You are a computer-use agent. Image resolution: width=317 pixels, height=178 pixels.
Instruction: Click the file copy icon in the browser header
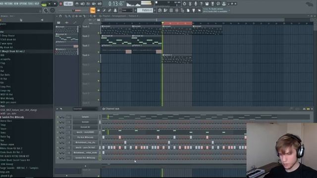[21, 20]
